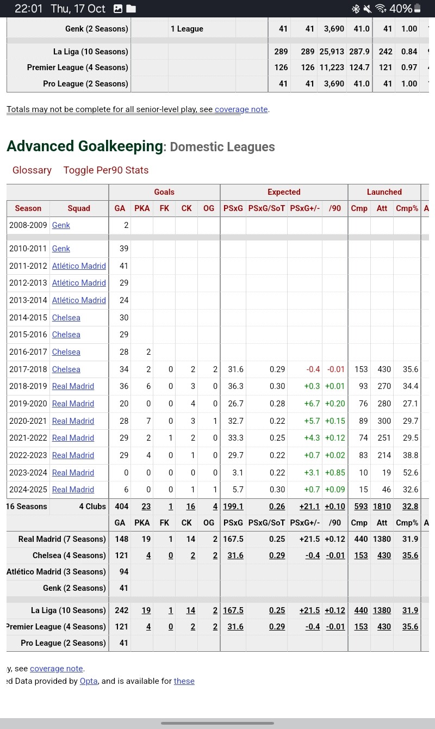The width and height of the screenshot is (435, 729).
Task: Sort by Cmp% column header
Action: pos(407,208)
